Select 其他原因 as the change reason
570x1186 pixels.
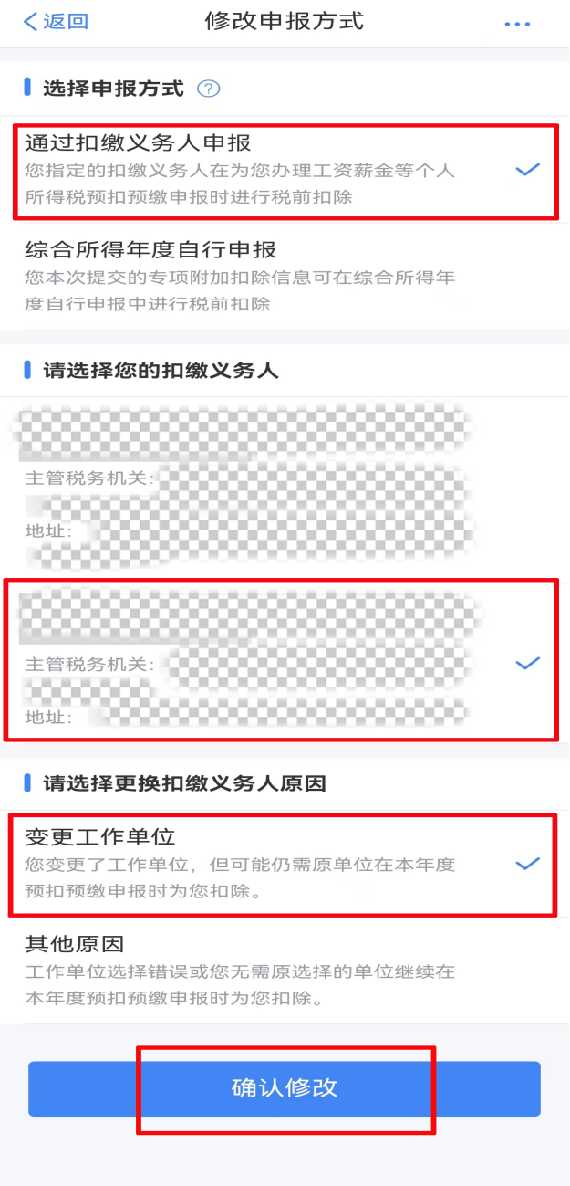285,970
